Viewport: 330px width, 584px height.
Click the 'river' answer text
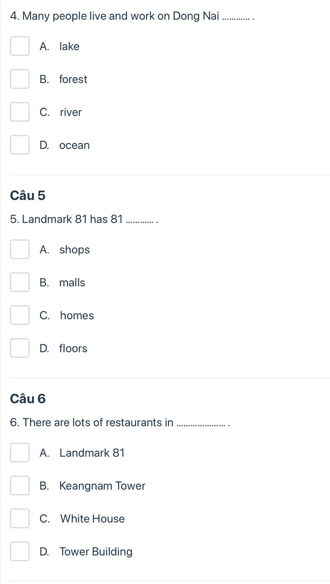(71, 112)
